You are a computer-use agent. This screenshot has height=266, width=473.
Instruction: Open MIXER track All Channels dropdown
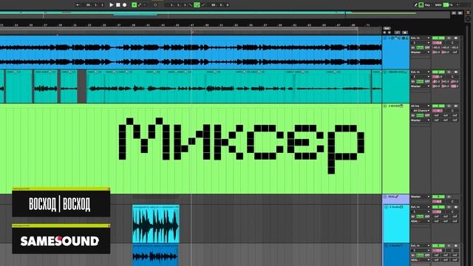tap(421, 111)
